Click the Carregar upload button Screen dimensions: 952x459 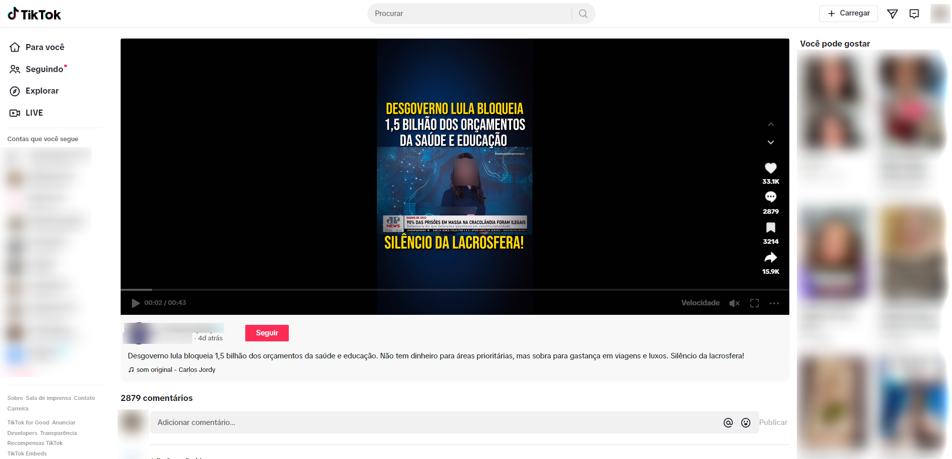(848, 14)
